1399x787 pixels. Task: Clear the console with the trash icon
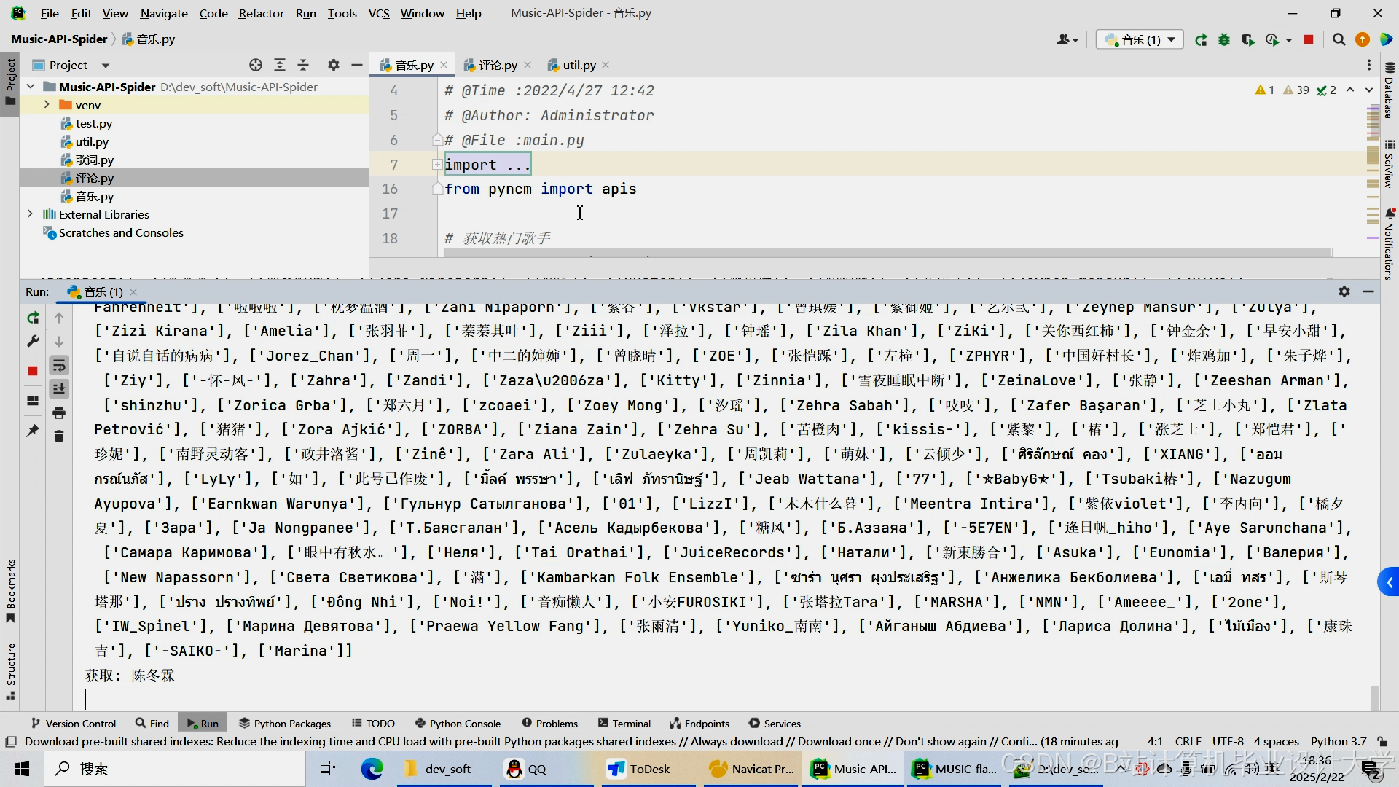(59, 436)
